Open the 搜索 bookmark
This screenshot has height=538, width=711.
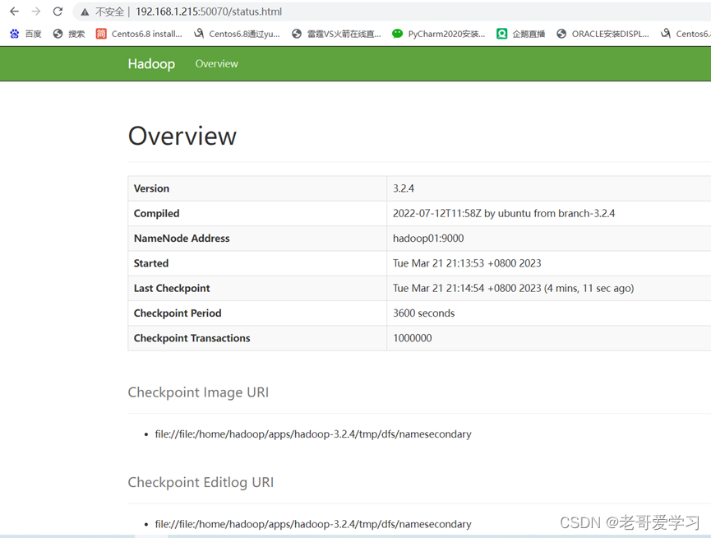[x=69, y=34]
